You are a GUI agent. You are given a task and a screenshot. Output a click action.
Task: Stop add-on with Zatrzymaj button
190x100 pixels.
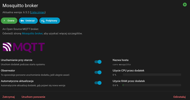(9, 97)
